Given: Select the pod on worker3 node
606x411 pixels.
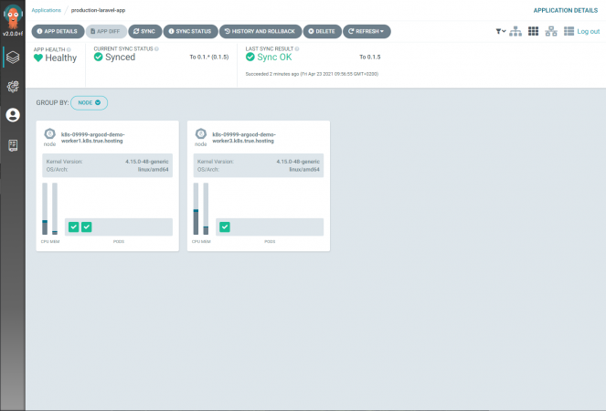Looking at the screenshot, I should pyautogui.click(x=225, y=227).
